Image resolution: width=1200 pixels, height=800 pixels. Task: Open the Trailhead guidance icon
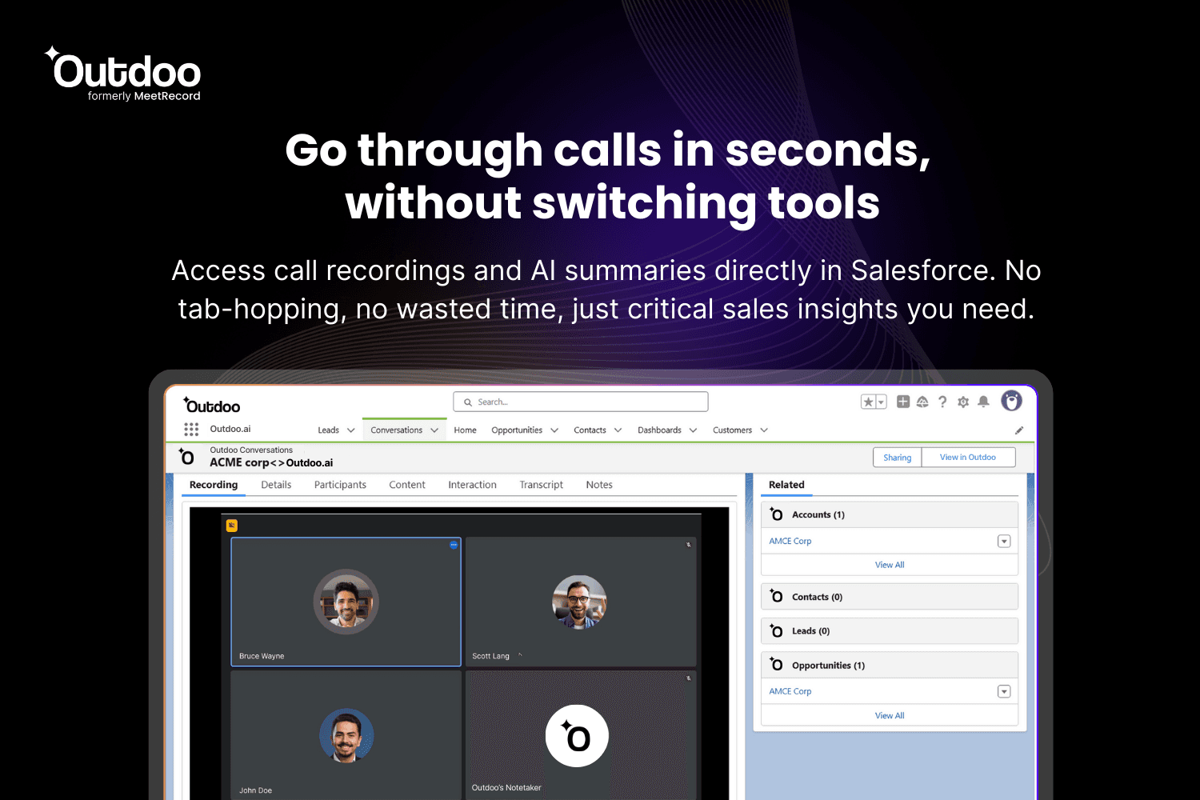pyautogui.click(x=922, y=402)
